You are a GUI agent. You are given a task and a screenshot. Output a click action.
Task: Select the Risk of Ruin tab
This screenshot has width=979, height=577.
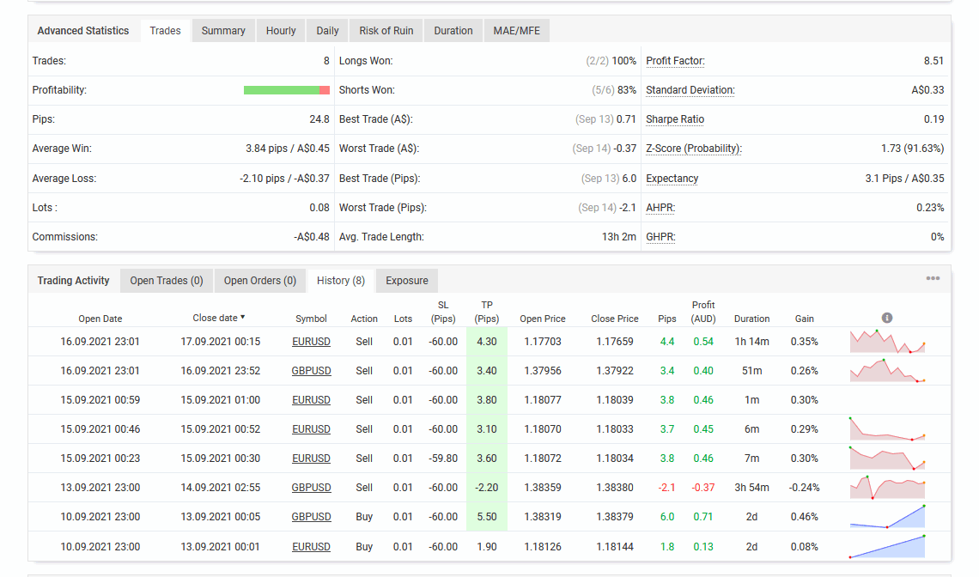[386, 31]
